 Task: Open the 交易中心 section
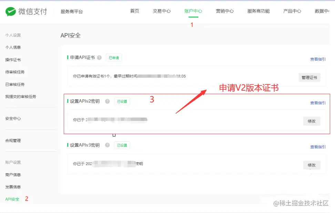pos(162,11)
